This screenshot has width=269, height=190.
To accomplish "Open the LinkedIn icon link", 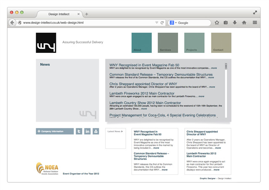I will pos(87,131).
